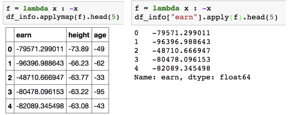The image size is (288, 115).
Task: Click series output value -80478.096153
Action: coord(181,59)
